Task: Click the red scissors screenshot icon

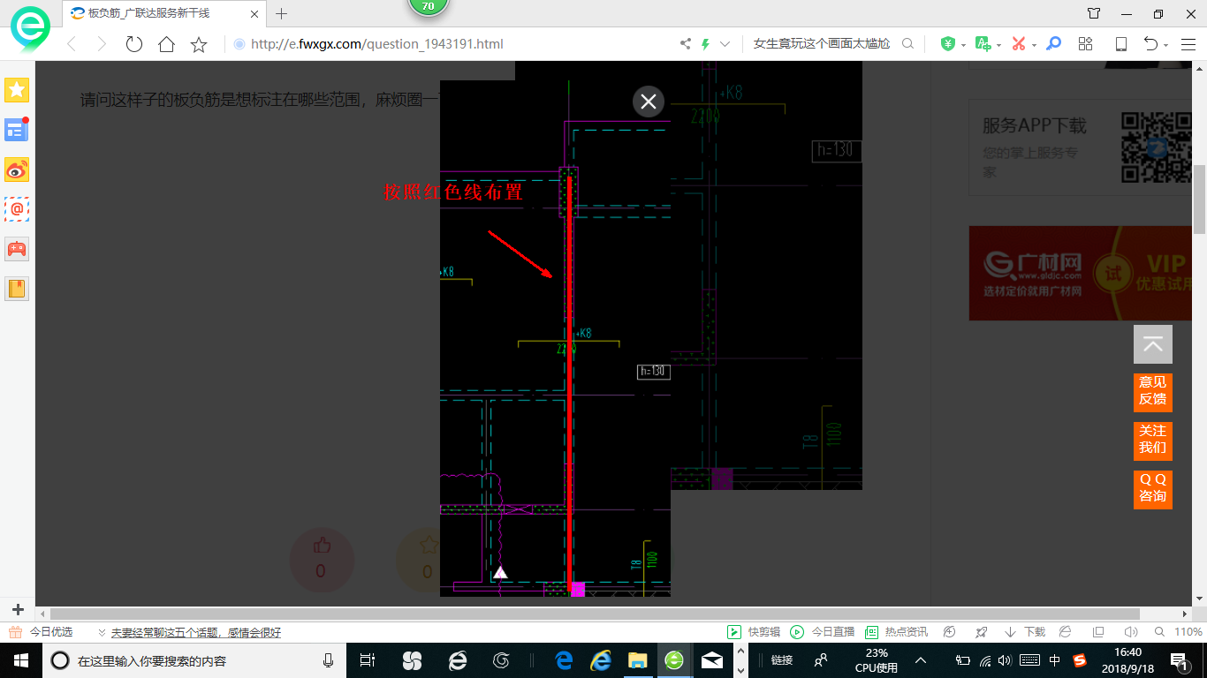Action: click(x=1018, y=43)
